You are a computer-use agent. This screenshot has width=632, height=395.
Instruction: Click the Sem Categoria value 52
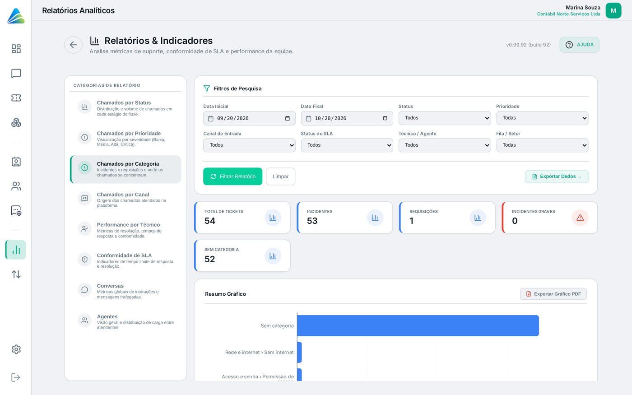pyautogui.click(x=210, y=259)
